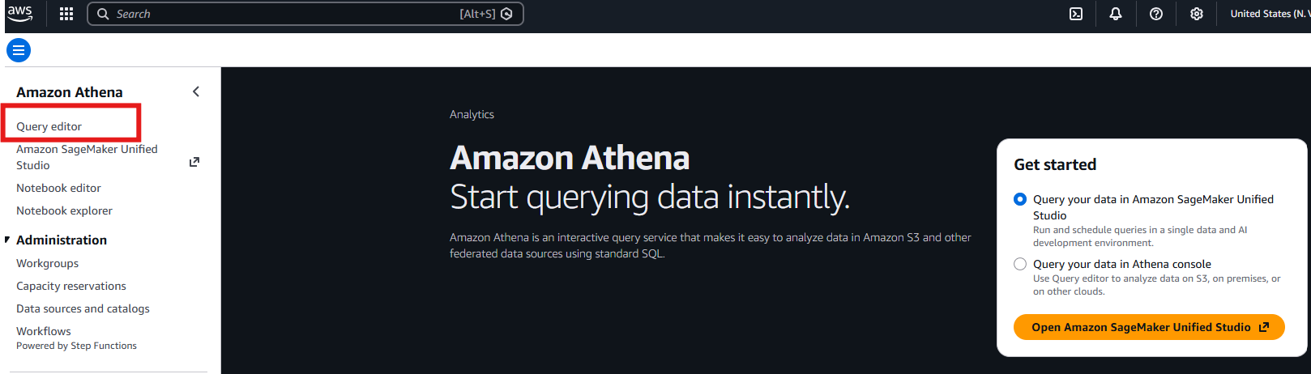Open Query editor in the sidebar
The width and height of the screenshot is (1311, 374).
click(49, 126)
